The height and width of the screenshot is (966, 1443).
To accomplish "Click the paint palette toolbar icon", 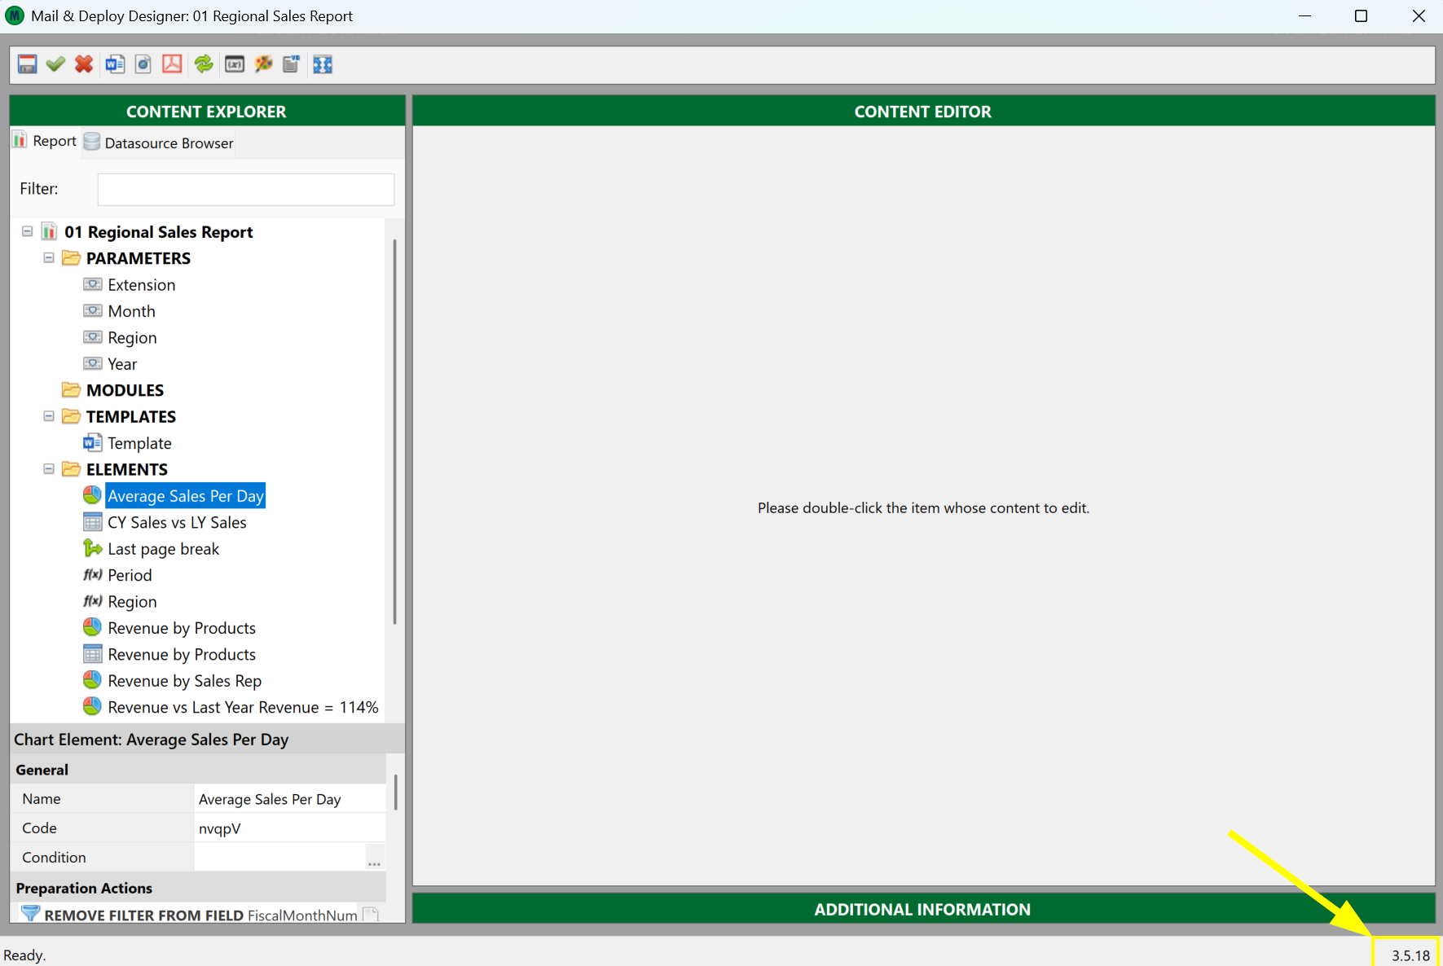I will tap(263, 64).
